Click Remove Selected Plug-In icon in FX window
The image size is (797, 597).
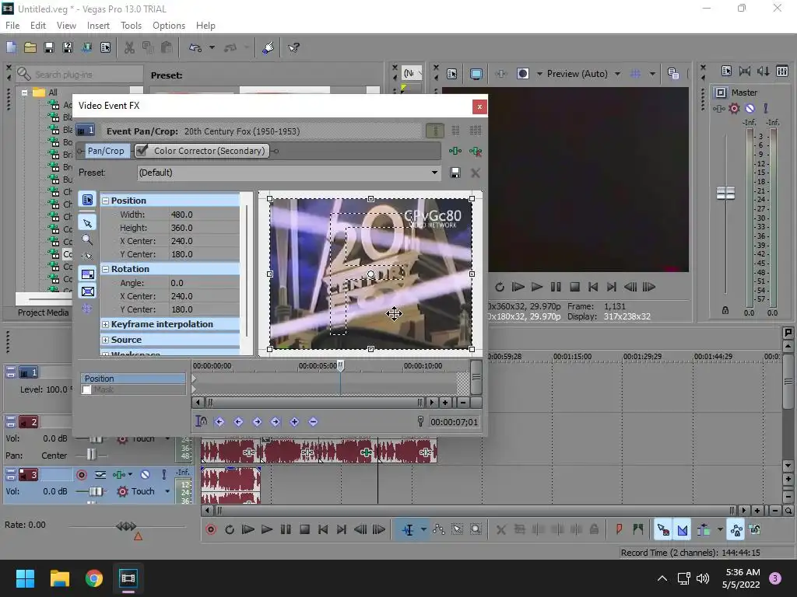pyautogui.click(x=476, y=151)
